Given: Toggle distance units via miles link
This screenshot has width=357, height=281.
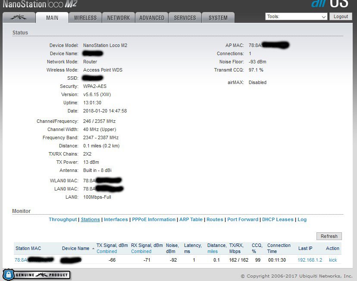Looking at the screenshot, I should [213, 251].
